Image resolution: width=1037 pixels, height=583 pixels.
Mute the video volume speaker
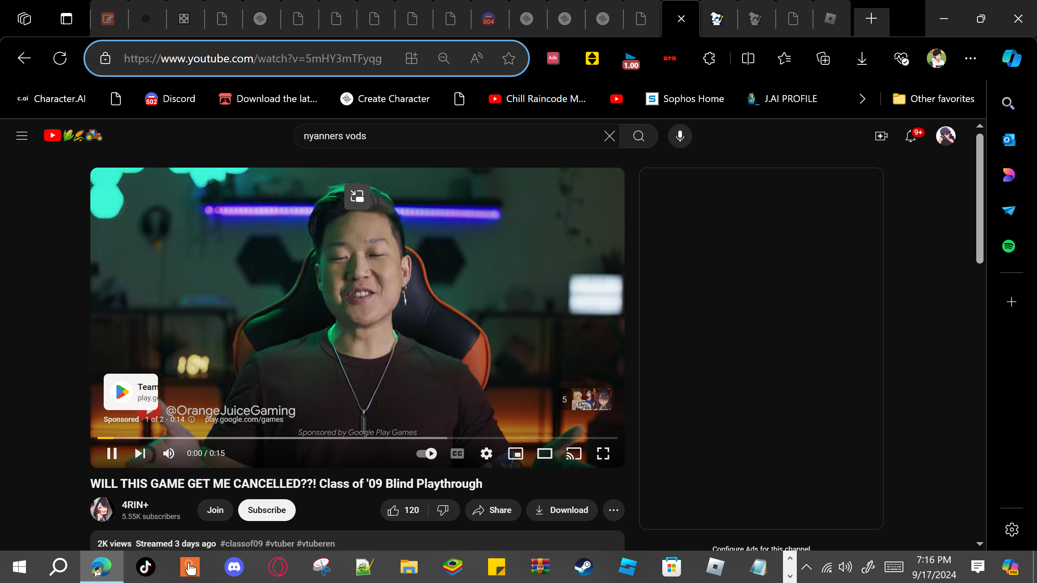tap(169, 453)
